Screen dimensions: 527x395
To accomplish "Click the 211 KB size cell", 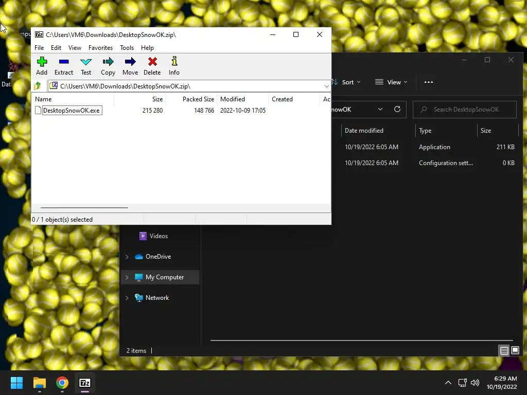I will click(505, 147).
